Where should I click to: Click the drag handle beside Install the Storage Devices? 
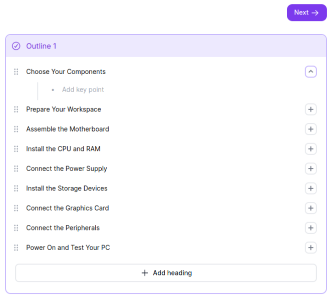(16, 188)
